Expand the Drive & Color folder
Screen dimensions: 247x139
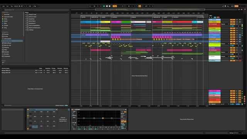tap(26, 17)
